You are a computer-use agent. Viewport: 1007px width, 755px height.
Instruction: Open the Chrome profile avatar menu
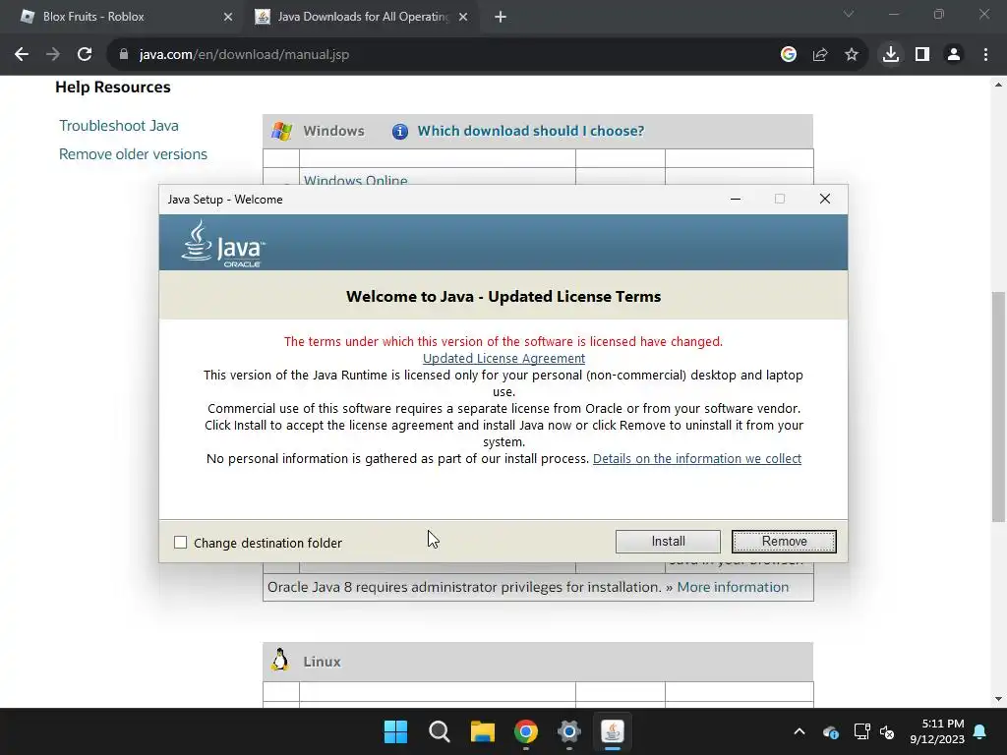pyautogui.click(x=954, y=55)
